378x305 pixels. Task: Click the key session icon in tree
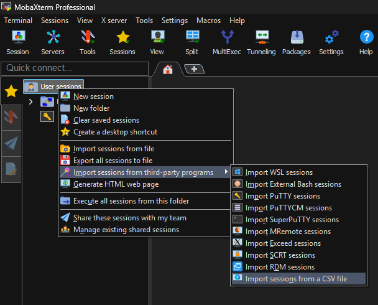tap(47, 116)
